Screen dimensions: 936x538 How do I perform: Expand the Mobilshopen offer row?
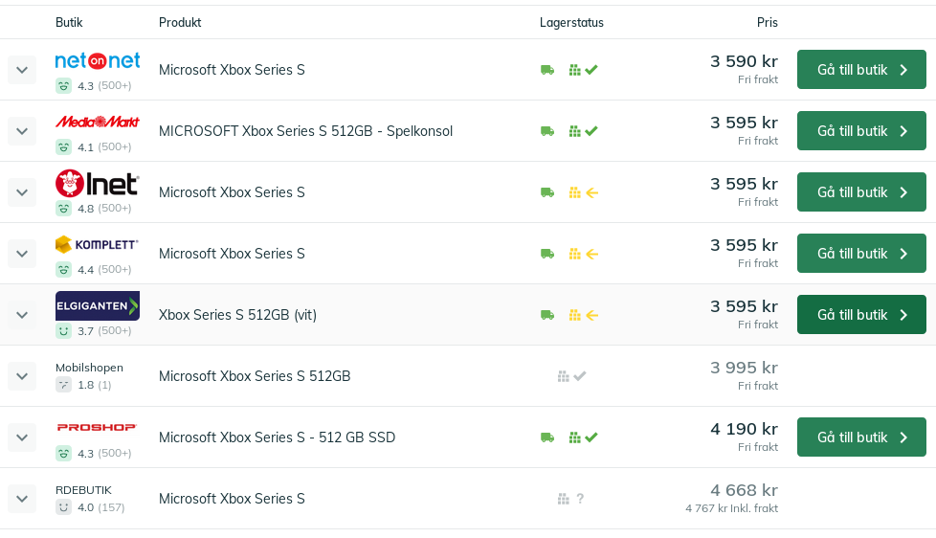[22, 376]
